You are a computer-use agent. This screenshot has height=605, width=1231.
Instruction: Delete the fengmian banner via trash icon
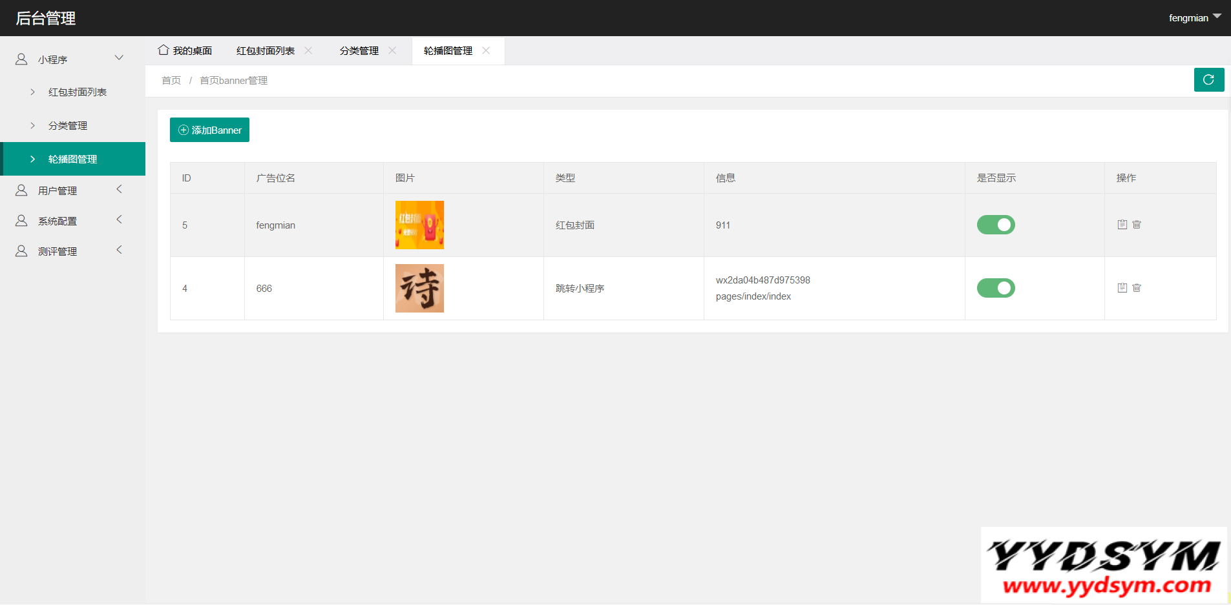1137,225
